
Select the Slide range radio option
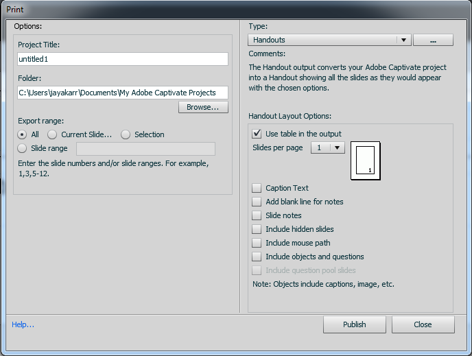[22, 148]
